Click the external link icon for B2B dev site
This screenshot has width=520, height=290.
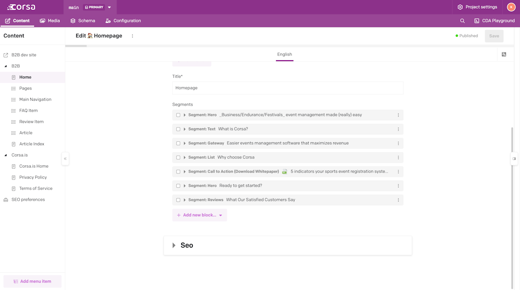[x=6, y=55]
